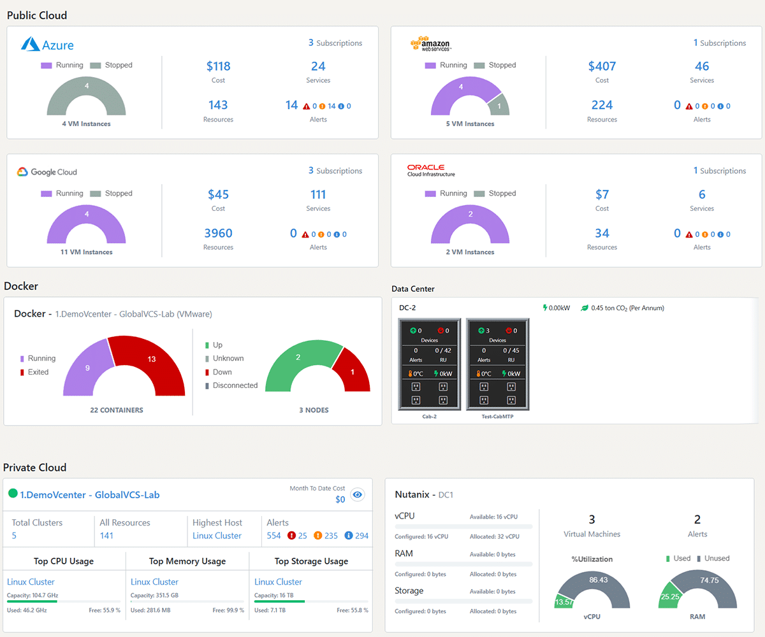Click the green CO2 leaf icon
Viewport: 765px width, 637px height.
(x=584, y=308)
